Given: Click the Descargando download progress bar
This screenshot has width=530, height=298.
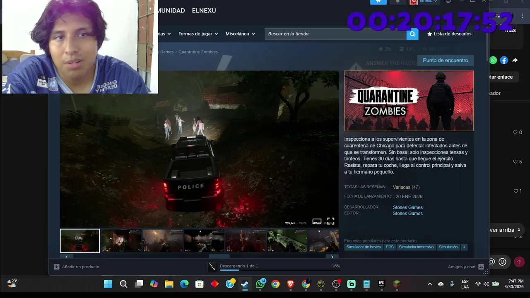Looking at the screenshot, I should point(280,270).
